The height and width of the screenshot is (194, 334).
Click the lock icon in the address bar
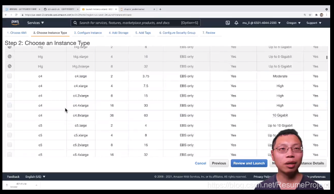coord(22,15)
